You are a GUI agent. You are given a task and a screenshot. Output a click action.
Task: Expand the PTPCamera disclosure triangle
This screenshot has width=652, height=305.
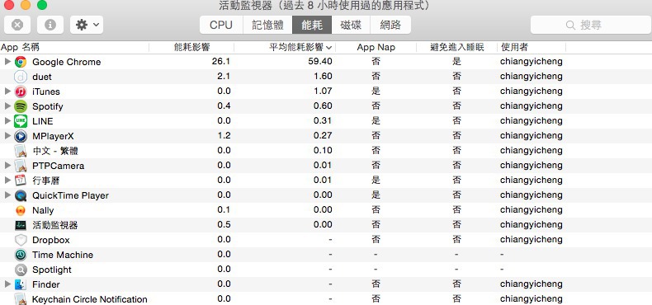(x=7, y=166)
